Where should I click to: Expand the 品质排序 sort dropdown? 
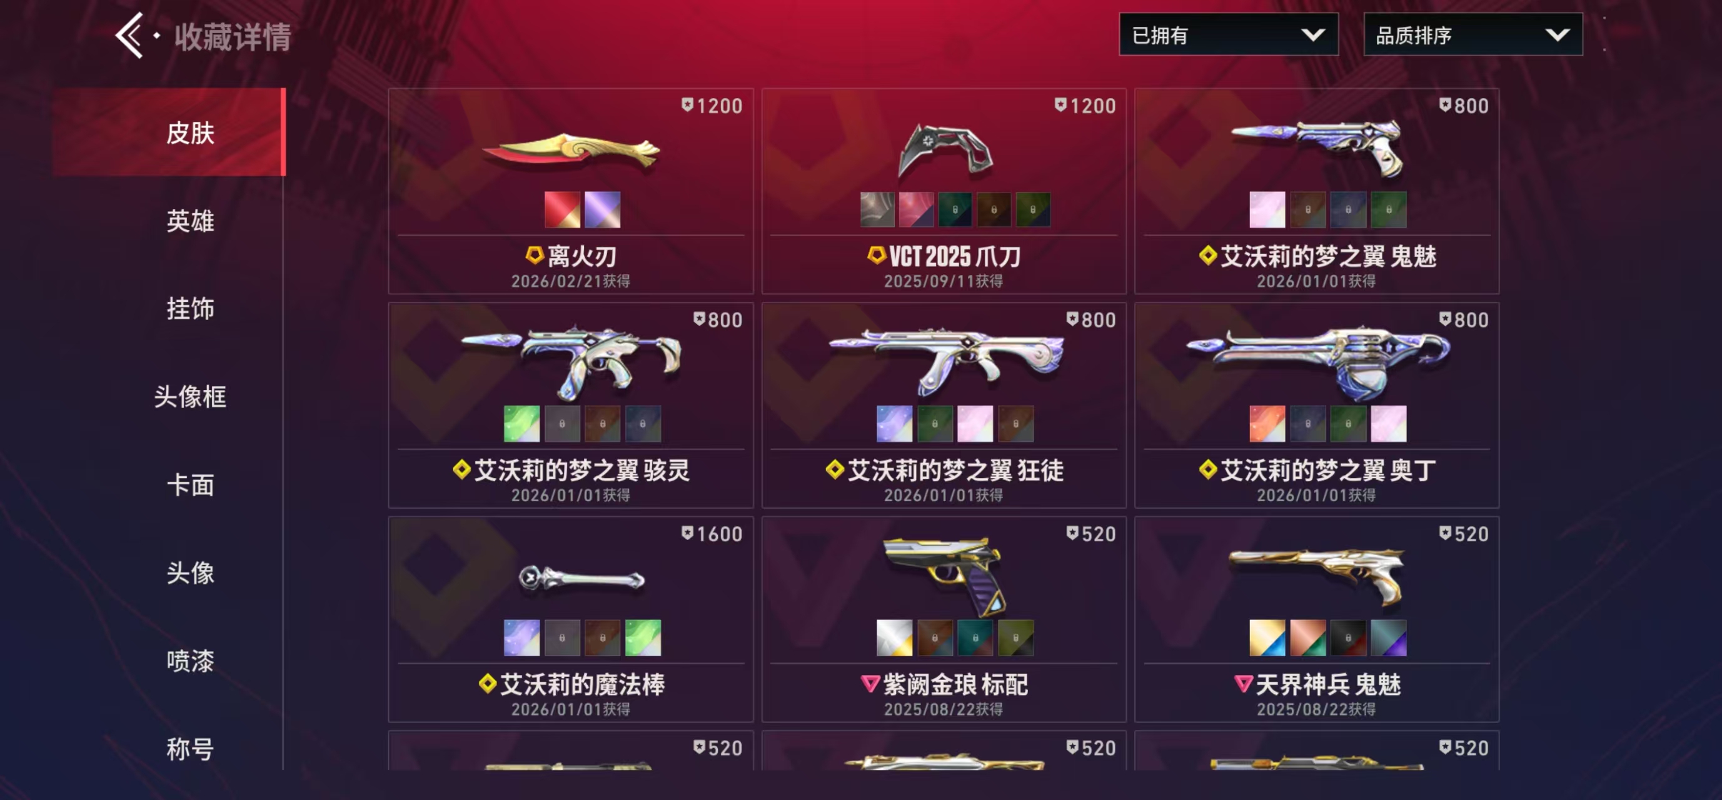click(x=1473, y=35)
